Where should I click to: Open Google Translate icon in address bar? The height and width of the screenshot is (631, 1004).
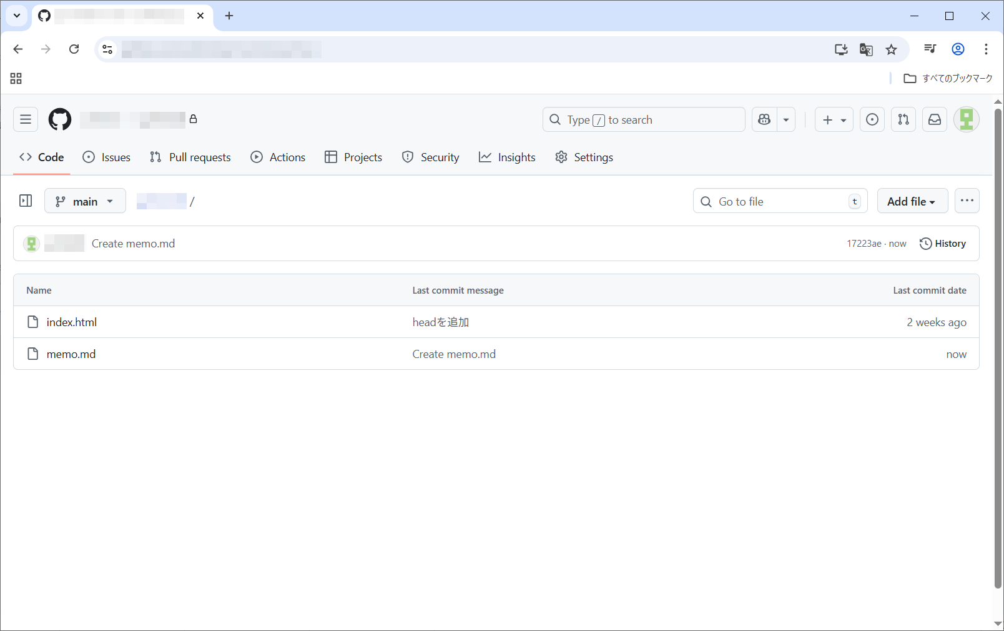click(x=866, y=49)
